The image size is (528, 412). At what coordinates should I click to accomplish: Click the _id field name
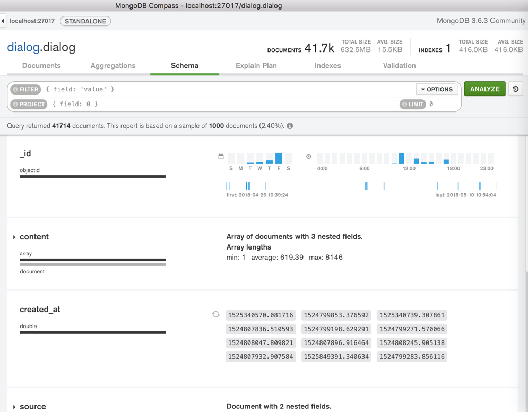pyautogui.click(x=25, y=153)
